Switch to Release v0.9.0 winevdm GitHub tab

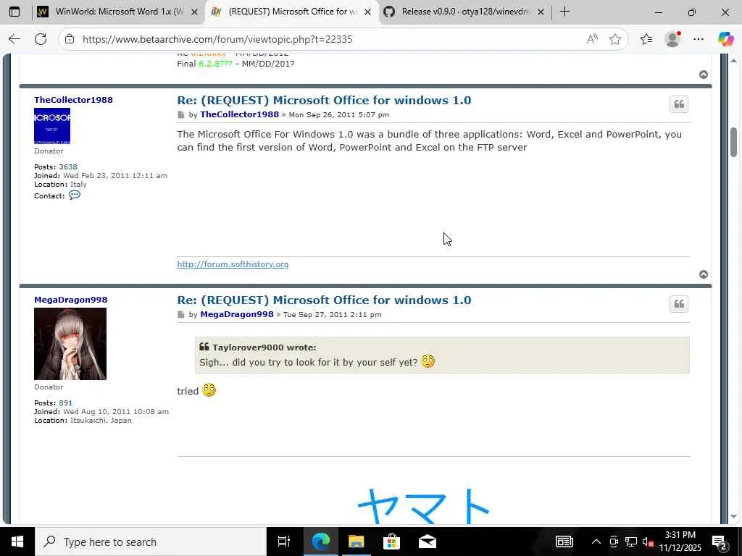coord(465,12)
